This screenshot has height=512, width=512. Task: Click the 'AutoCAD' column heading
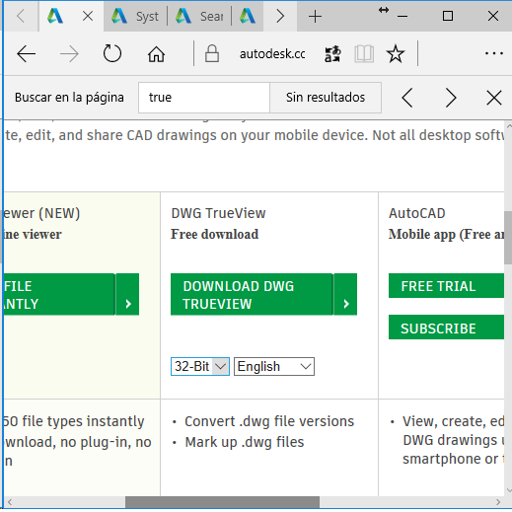[416, 213]
